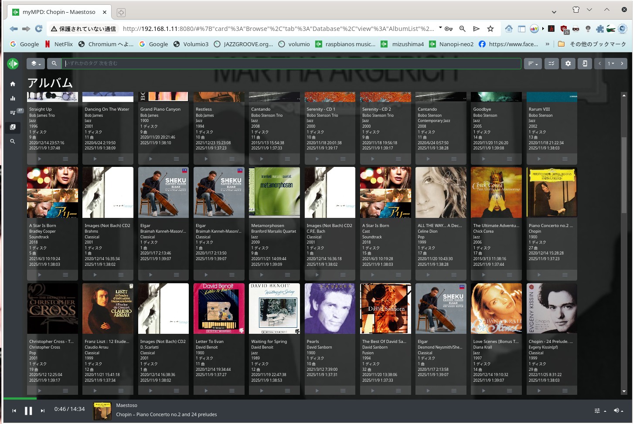Image resolution: width=633 pixels, height=424 pixels.
Task: Go to the previous track
Action: [14, 410]
